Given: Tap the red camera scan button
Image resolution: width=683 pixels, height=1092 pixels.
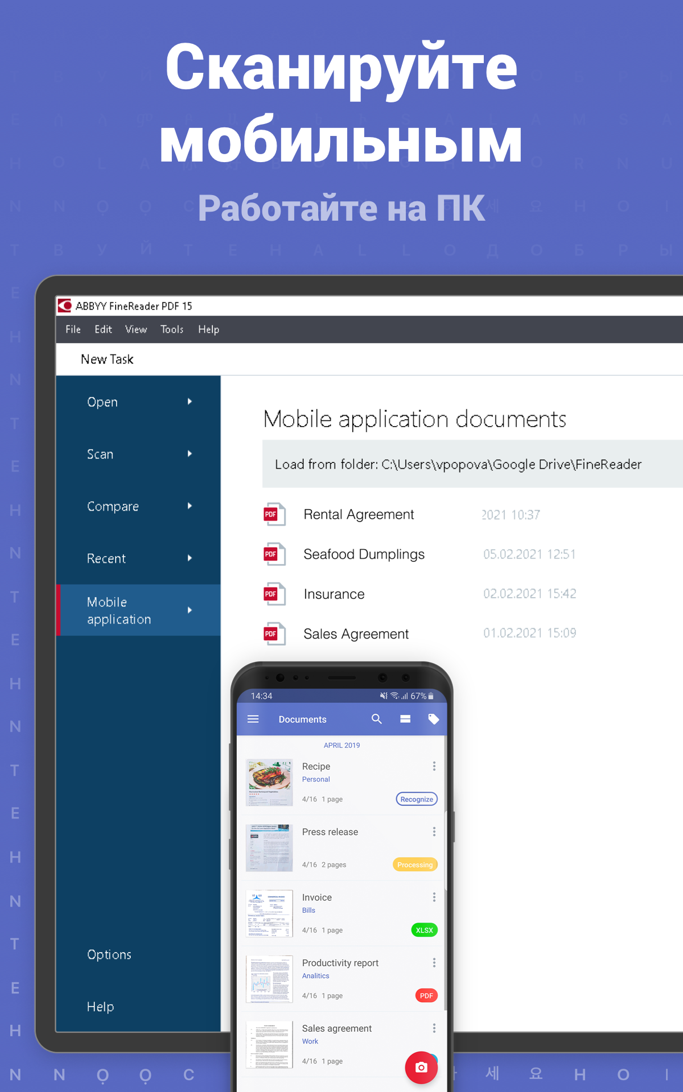Looking at the screenshot, I should [x=421, y=1068].
